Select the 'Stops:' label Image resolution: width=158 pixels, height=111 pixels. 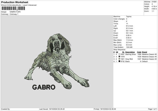point(116,21)
